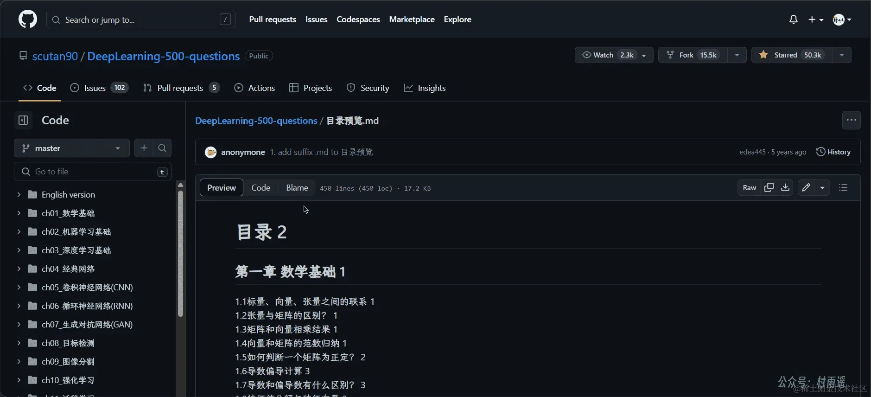The image size is (871, 397).
Task: Open the Projects tab
Action: pos(311,88)
